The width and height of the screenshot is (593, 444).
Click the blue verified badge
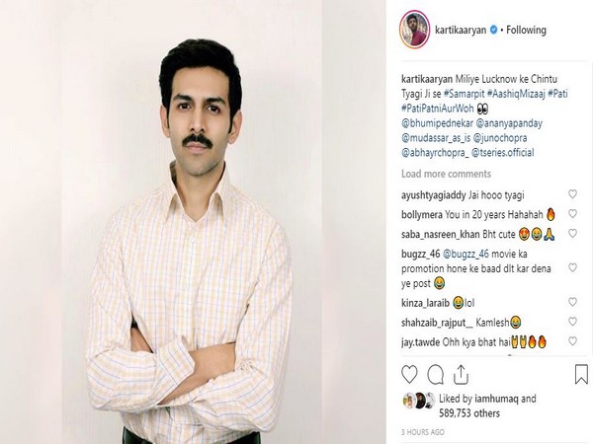point(493,30)
